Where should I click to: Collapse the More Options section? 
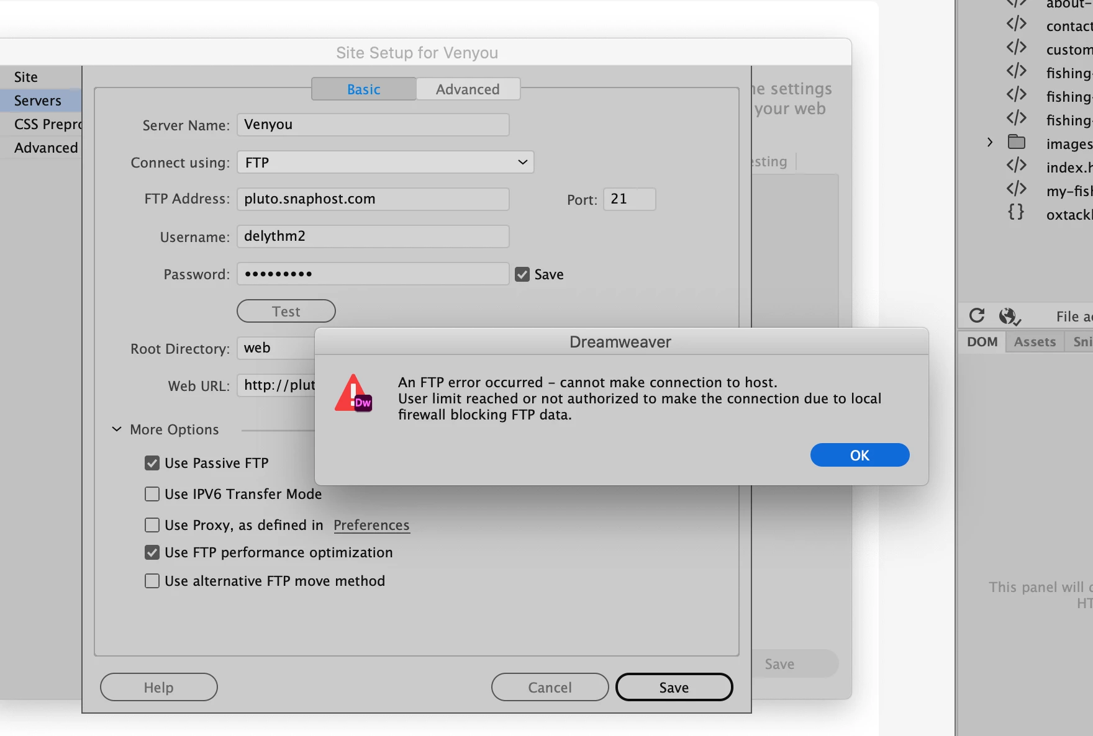(x=116, y=429)
